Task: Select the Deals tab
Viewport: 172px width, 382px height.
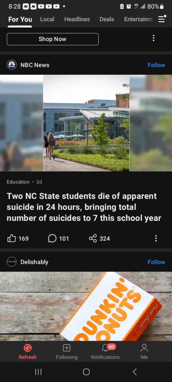Action: coord(107,19)
